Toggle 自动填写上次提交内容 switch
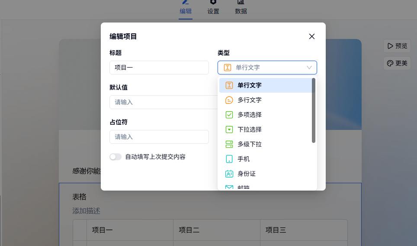417x246 pixels. tap(115, 157)
